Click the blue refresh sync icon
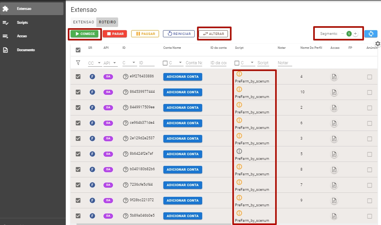 371,34
